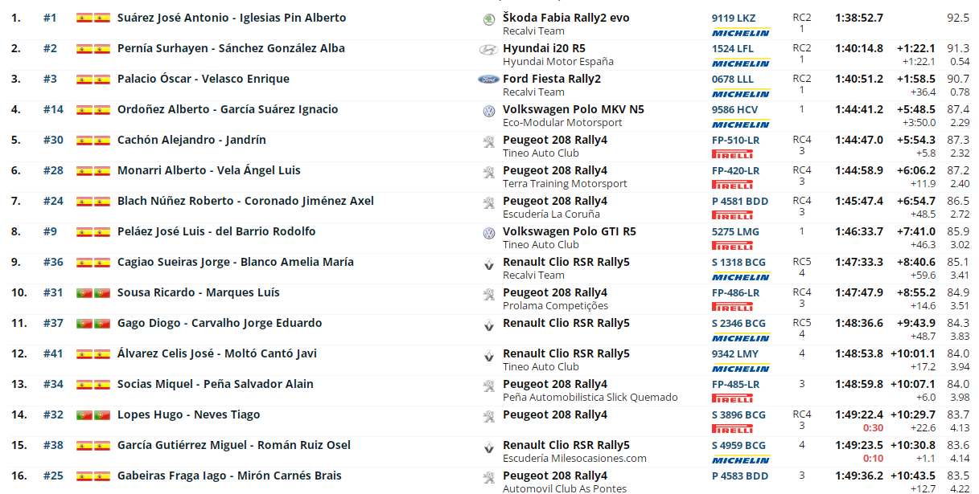This screenshot has height=494, width=979.
Task: Click the Renault icon in Gago Diogo's row
Action: pyautogui.click(x=488, y=325)
